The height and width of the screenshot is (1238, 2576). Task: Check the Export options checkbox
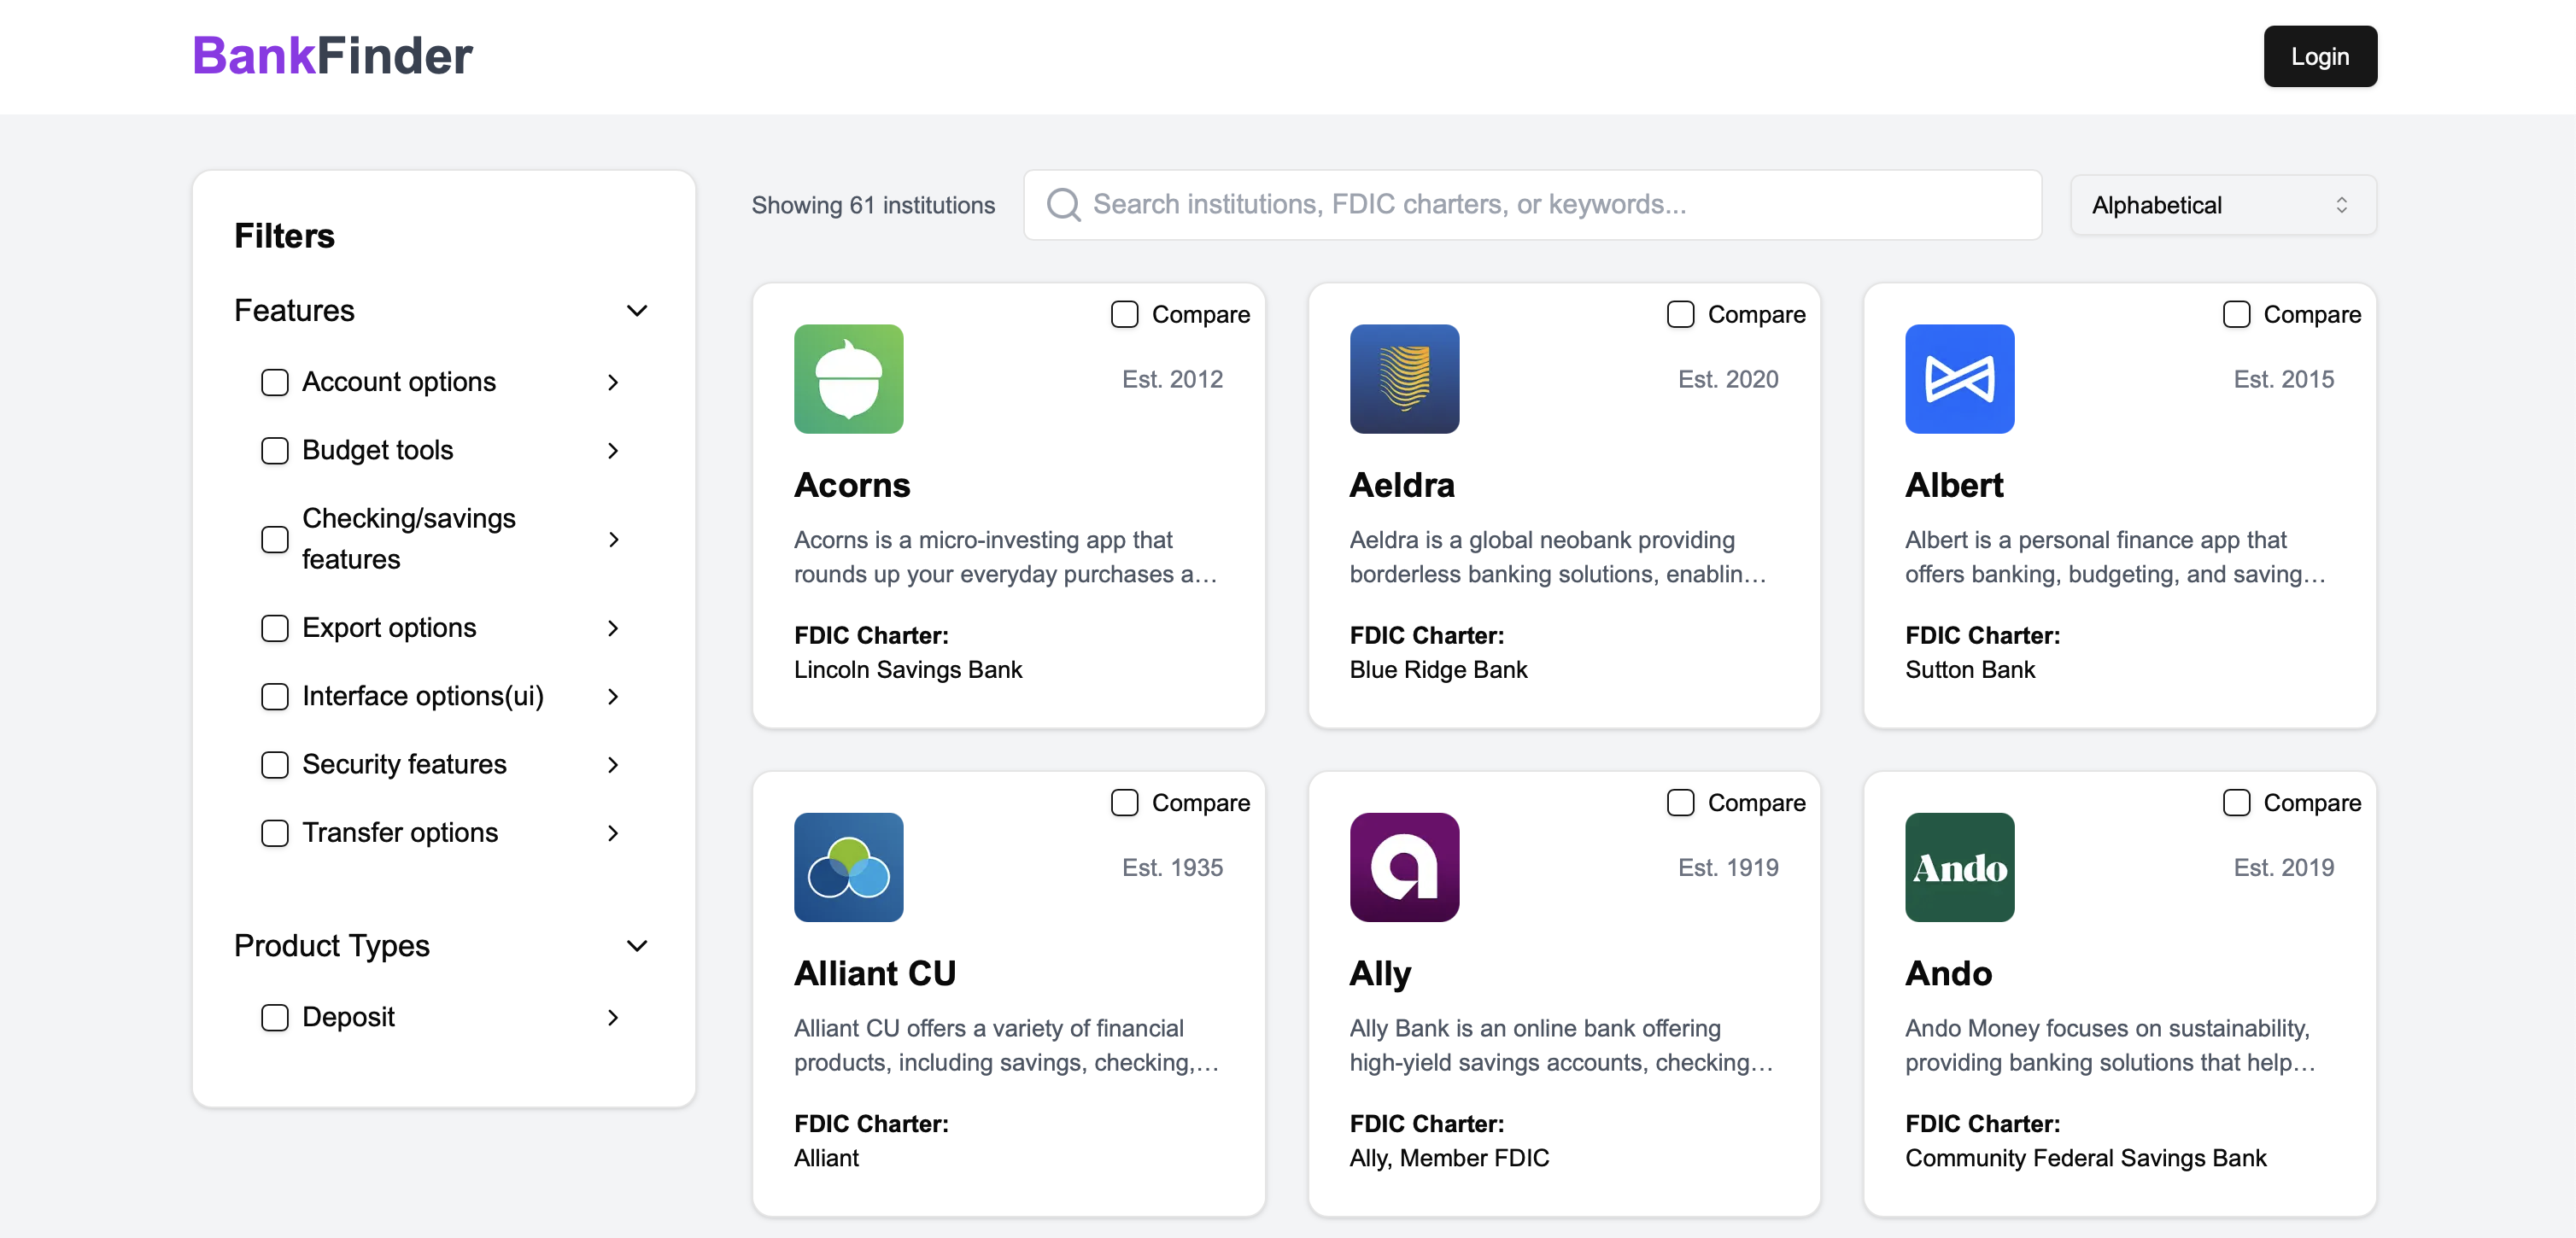pos(275,628)
